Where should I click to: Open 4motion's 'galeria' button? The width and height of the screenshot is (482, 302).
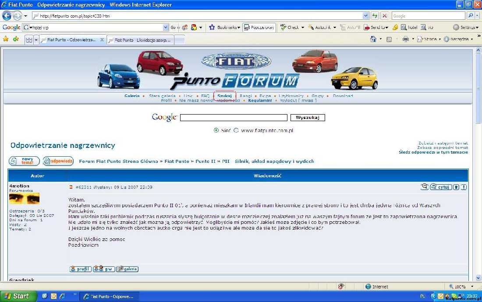(x=127, y=269)
